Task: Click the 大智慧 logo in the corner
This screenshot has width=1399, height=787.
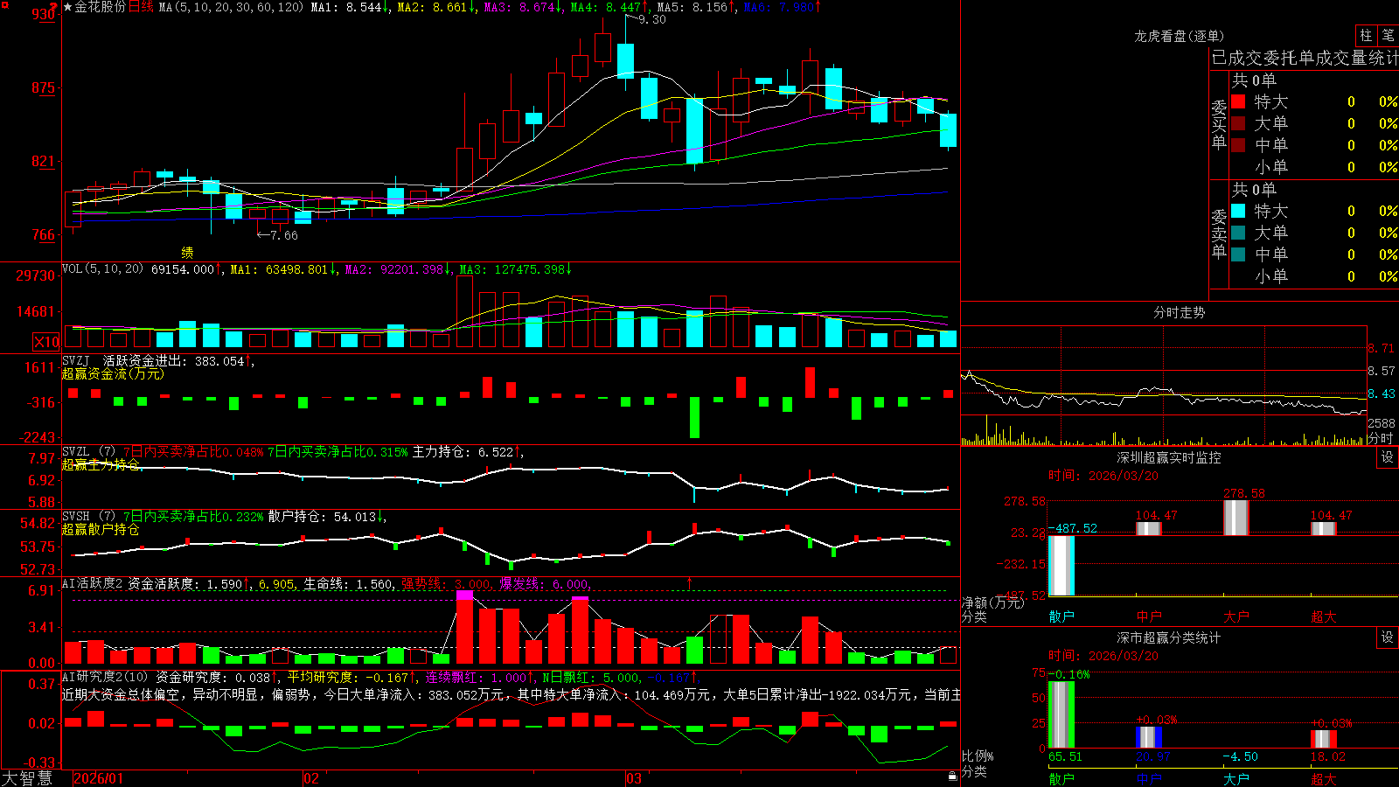Action: [28, 778]
